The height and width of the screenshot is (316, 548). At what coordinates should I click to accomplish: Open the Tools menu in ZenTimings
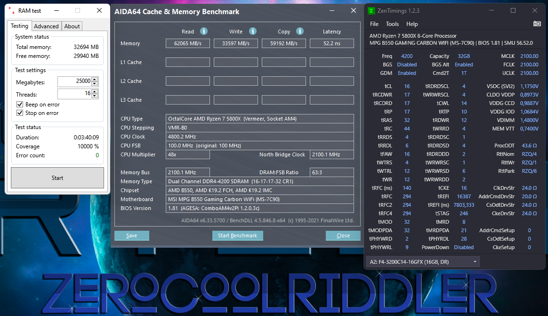[392, 24]
